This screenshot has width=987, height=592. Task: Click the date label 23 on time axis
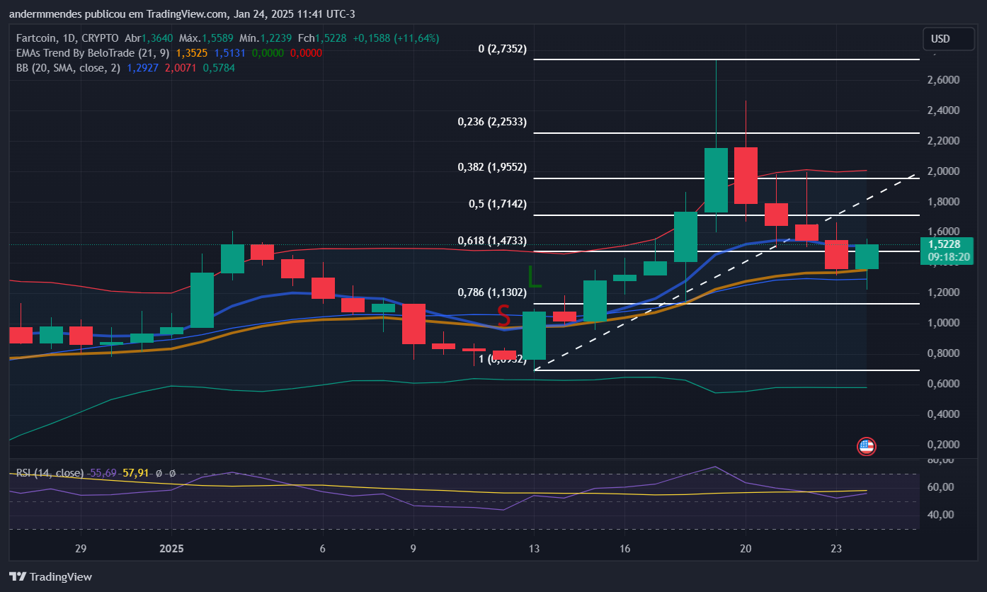coord(836,549)
